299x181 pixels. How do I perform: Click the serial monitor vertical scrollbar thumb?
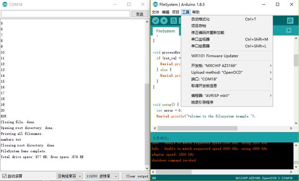point(147,124)
